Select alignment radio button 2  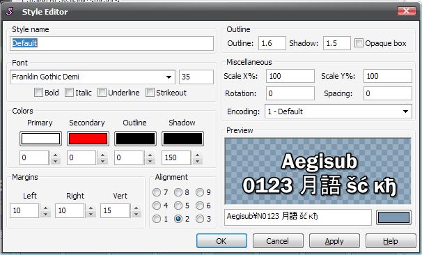[178, 219]
